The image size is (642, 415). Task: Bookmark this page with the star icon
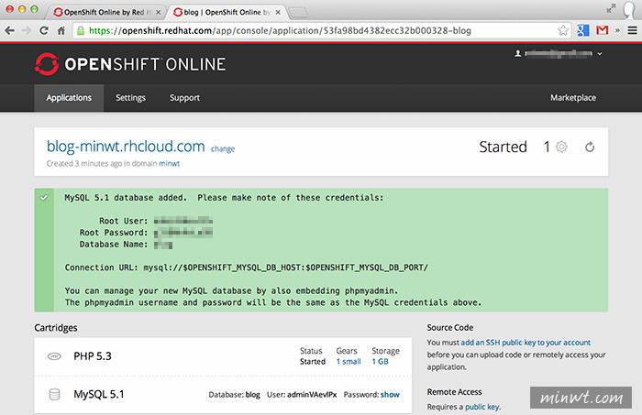(563, 30)
